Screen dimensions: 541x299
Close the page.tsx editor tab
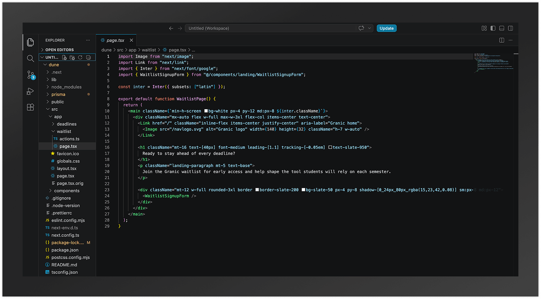point(131,40)
